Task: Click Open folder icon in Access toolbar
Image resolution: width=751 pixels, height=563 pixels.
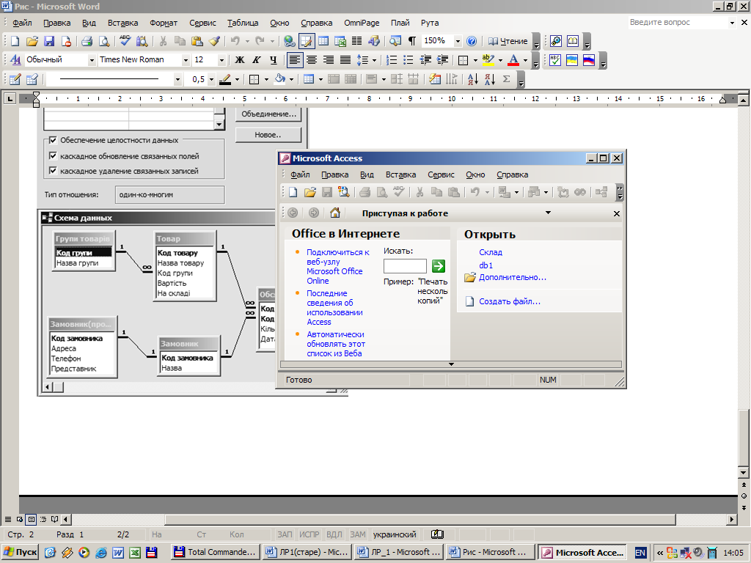Action: tap(310, 193)
